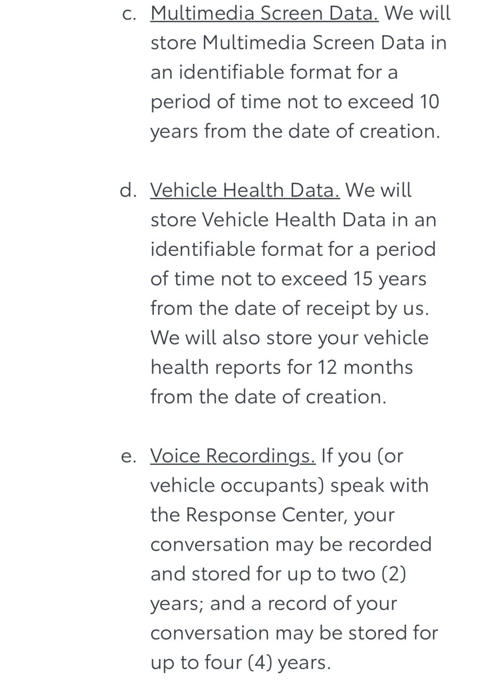Click the line 'We will also store your vehicle'
The image size is (480, 680).
pyautogui.click(x=289, y=338)
